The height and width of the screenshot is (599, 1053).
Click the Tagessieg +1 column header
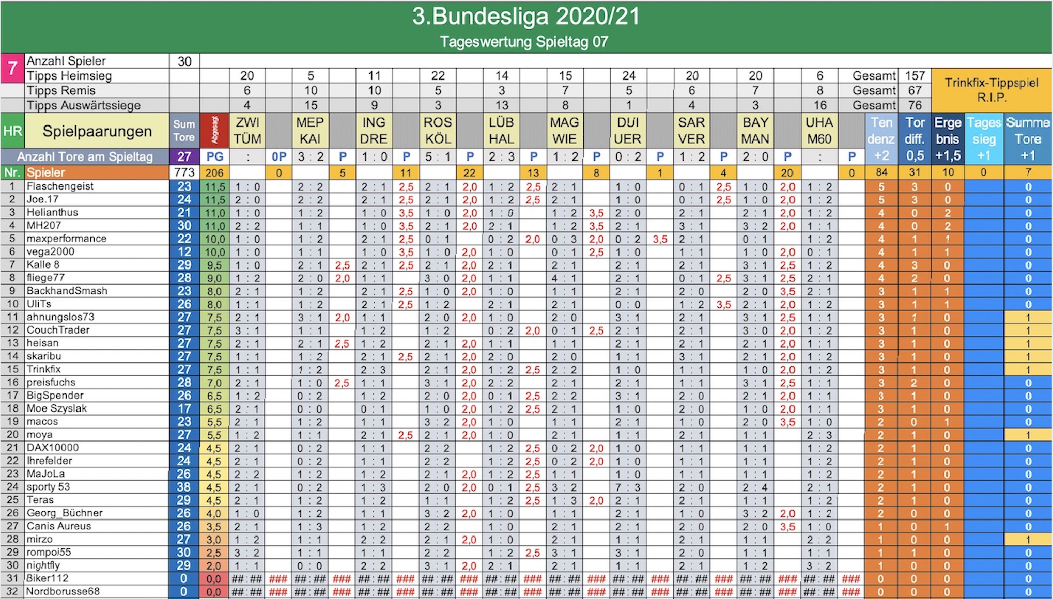pos(984,138)
